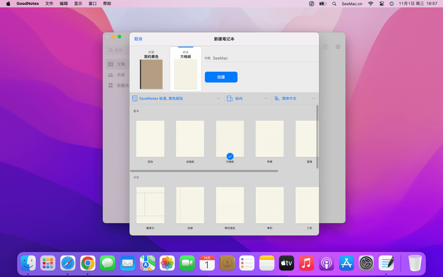443x277 pixels.
Task: Choose the 窄格 paper template
Action: [270, 142]
